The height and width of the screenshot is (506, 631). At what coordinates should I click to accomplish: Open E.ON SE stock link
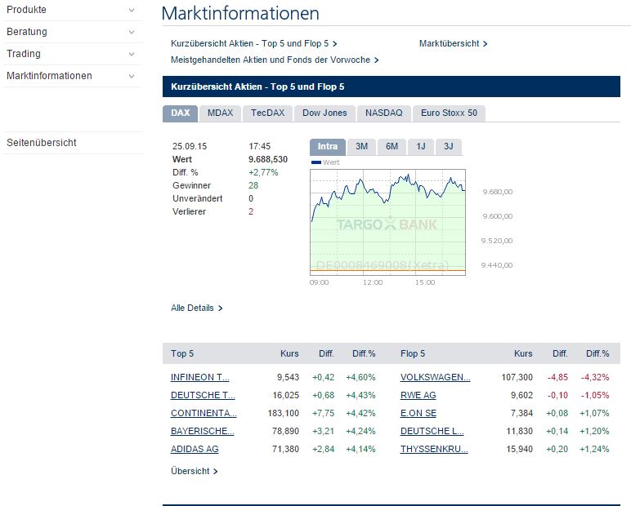pyautogui.click(x=418, y=413)
